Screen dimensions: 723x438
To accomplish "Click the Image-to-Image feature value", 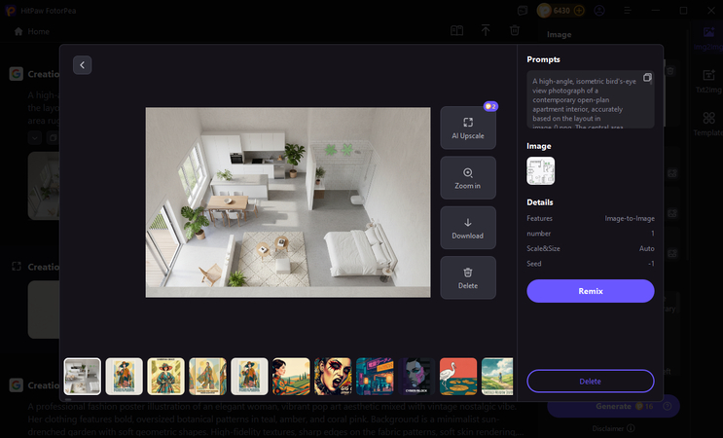I will click(630, 219).
